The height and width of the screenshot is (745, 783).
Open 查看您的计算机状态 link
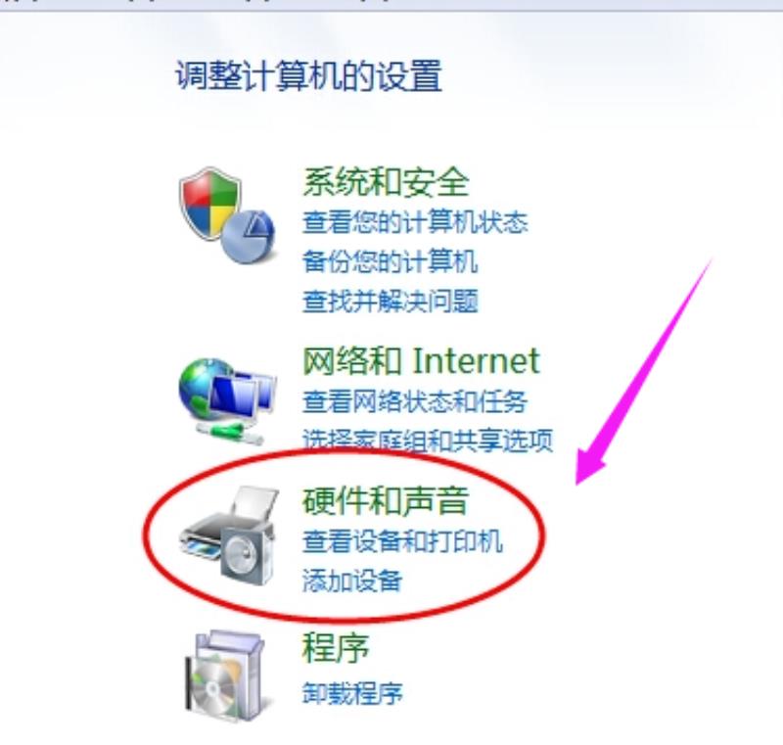tap(415, 222)
